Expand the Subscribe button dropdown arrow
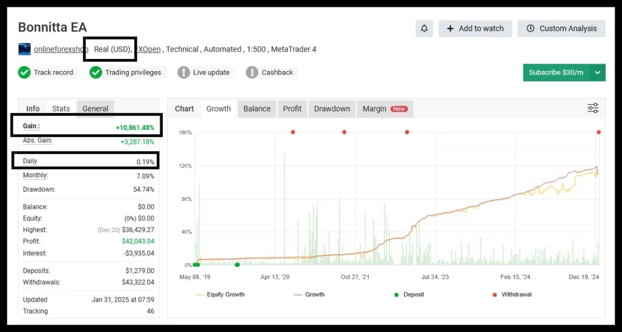Image resolution: width=622 pixels, height=332 pixels. [x=598, y=72]
